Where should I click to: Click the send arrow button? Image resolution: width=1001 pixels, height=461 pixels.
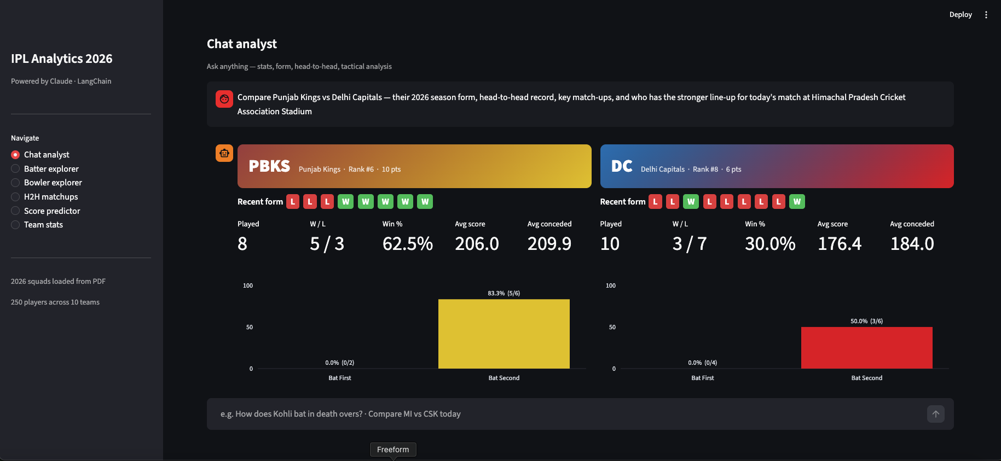936,414
